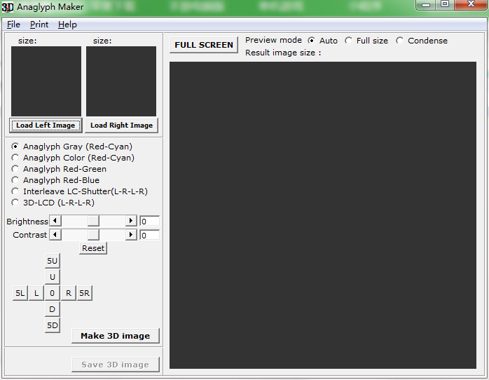Select Condense preview mode
Image resolution: width=489 pixels, height=380 pixels.
(x=422, y=41)
